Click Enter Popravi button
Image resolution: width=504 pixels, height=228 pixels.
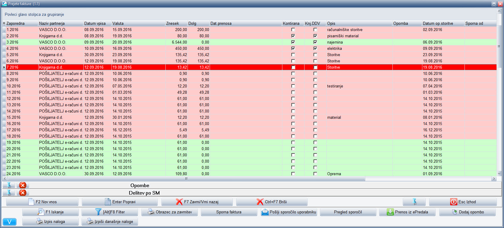point(120,202)
